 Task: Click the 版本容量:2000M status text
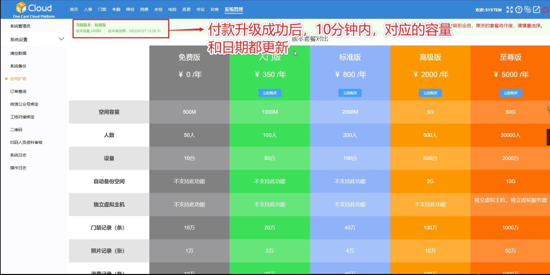pos(89,31)
